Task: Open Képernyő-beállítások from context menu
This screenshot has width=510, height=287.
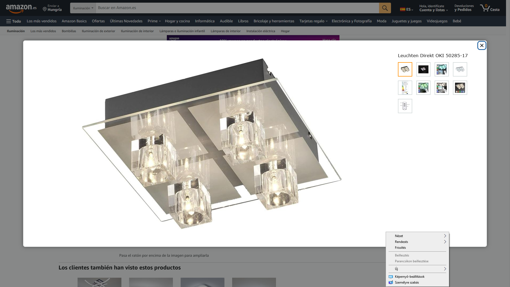Action: (417, 277)
